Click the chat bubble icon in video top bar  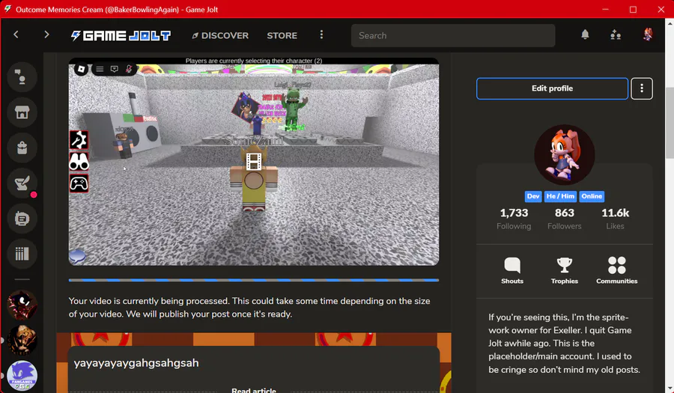pos(115,69)
